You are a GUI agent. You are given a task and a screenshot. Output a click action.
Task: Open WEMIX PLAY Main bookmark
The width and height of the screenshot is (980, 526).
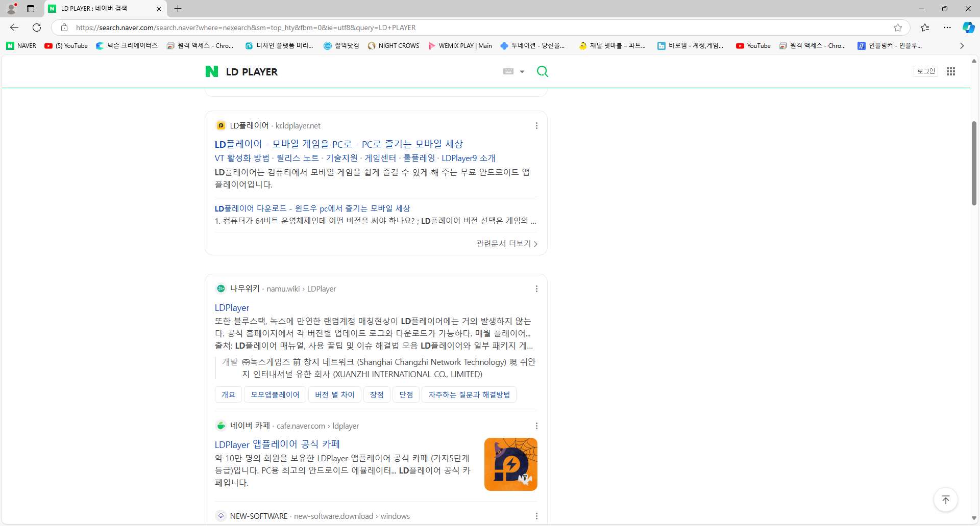point(460,46)
